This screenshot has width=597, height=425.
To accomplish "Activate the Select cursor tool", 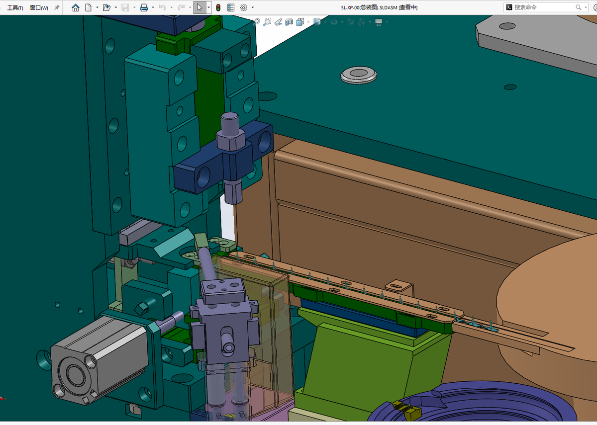I will pos(199,7).
